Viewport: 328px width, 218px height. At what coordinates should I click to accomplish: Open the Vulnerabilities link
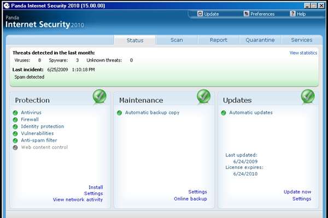37,133
